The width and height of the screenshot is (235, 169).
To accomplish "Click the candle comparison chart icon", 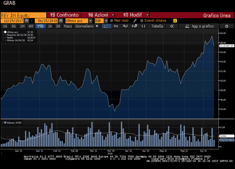I will (x=134, y=26).
